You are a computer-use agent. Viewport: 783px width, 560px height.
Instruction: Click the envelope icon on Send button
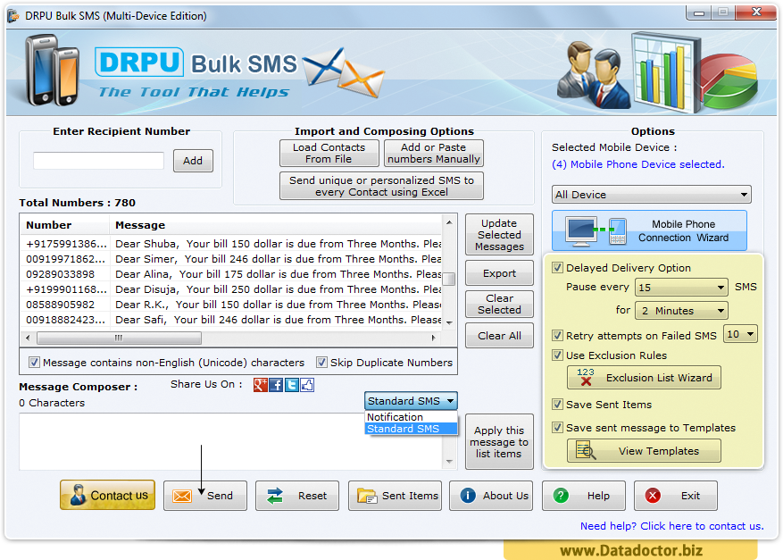182,496
